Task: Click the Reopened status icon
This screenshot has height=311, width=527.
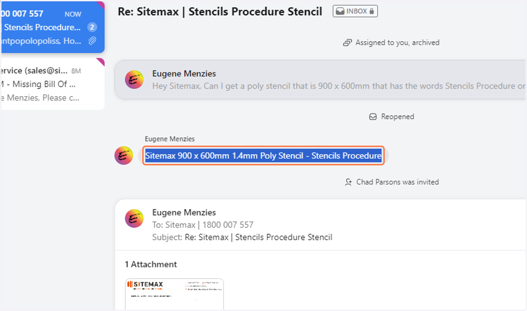Action: (x=373, y=117)
